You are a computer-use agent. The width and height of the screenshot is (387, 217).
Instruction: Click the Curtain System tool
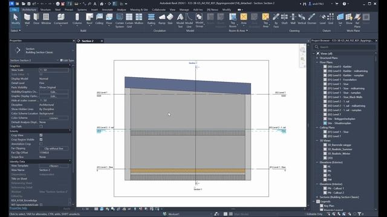pyautogui.click(x=120, y=20)
